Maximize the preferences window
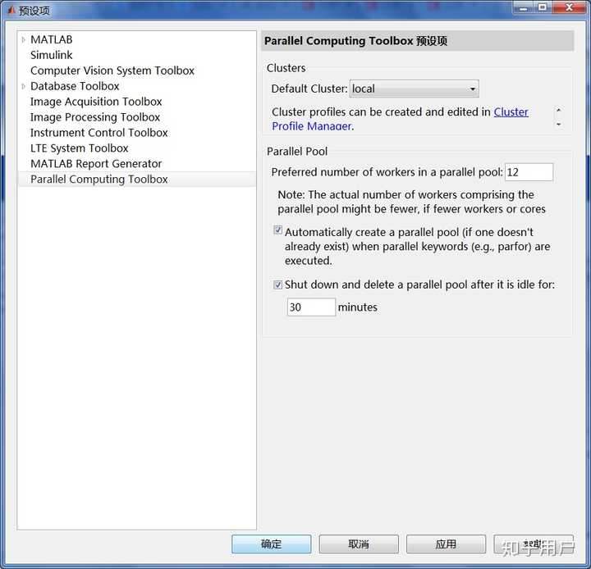 pos(543,7)
